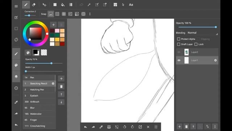Select the Hatching Pen brush

tap(39, 90)
